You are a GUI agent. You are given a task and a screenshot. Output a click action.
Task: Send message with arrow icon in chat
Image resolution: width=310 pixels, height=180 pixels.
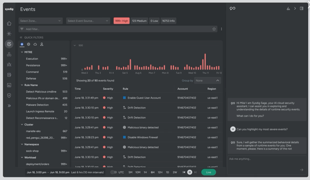point(301,170)
